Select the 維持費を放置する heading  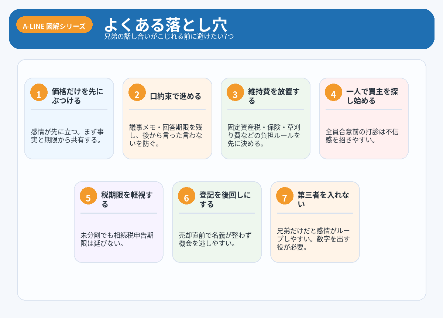click(274, 96)
